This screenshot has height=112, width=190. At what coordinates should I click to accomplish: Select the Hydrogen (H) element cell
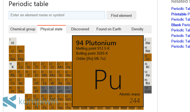(x=13, y=41)
